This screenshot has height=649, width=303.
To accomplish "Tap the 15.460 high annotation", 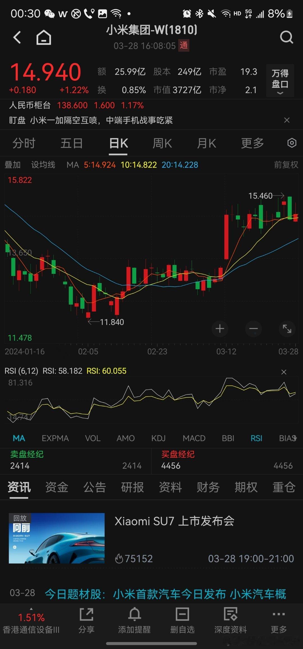I will click(x=260, y=196).
